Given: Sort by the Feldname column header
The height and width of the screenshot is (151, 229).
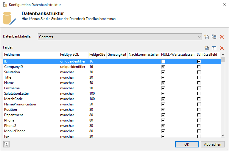Looking at the screenshot, I should pos(31,55).
